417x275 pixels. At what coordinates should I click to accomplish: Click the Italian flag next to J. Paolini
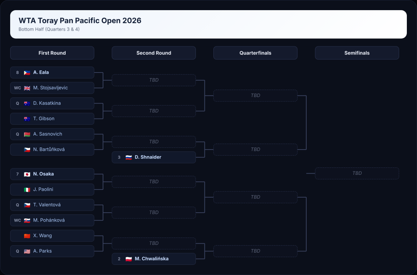(27, 189)
